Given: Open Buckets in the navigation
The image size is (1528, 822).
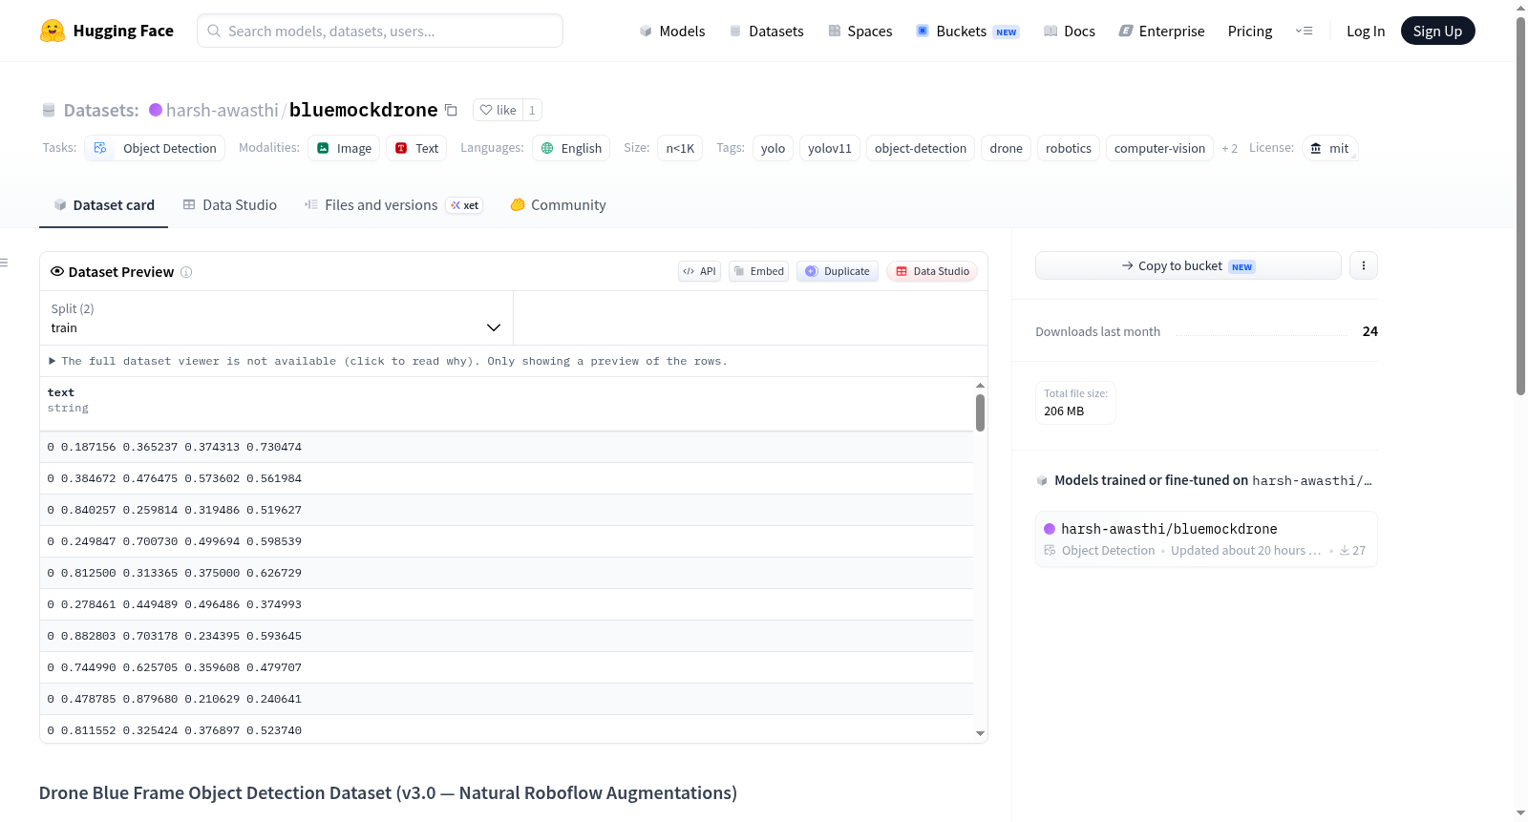Looking at the screenshot, I should [x=967, y=31].
